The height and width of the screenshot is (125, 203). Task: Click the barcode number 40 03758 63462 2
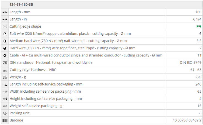click(x=187, y=120)
